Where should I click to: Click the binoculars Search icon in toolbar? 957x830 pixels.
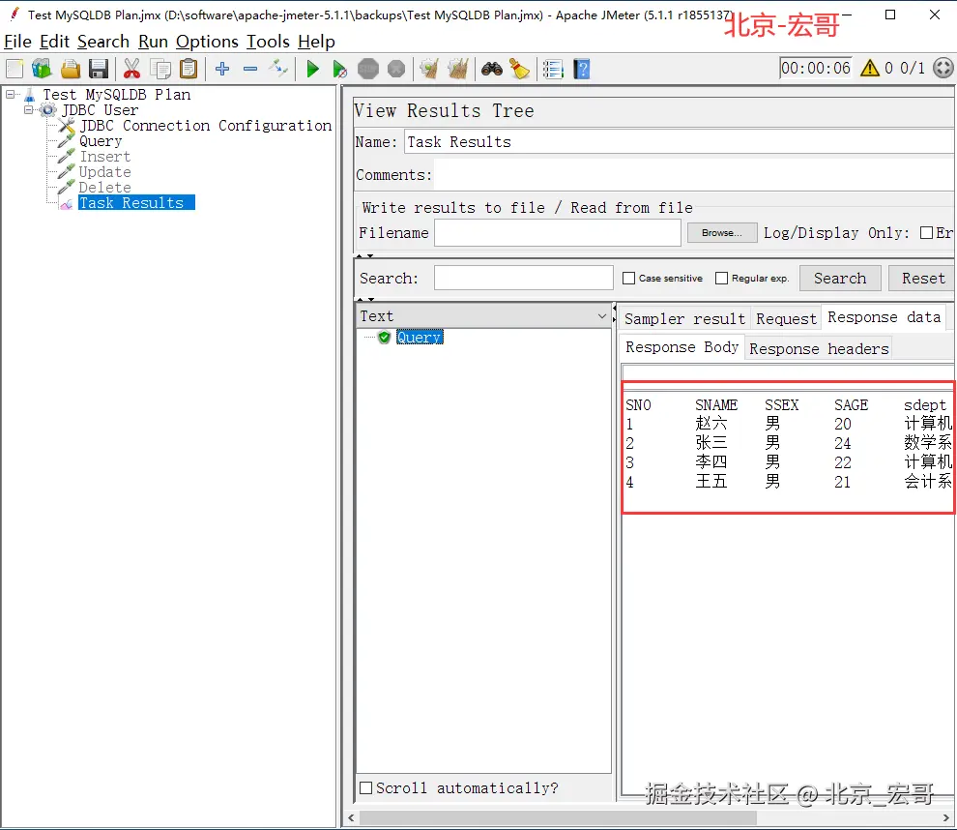point(491,69)
